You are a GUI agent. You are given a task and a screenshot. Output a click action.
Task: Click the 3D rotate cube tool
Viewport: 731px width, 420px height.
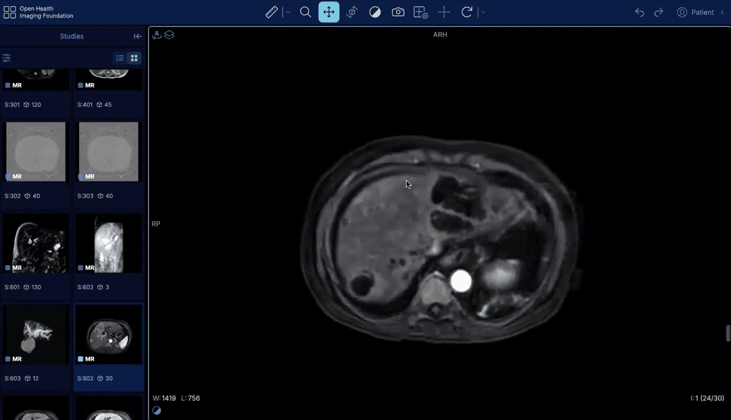tap(352, 12)
